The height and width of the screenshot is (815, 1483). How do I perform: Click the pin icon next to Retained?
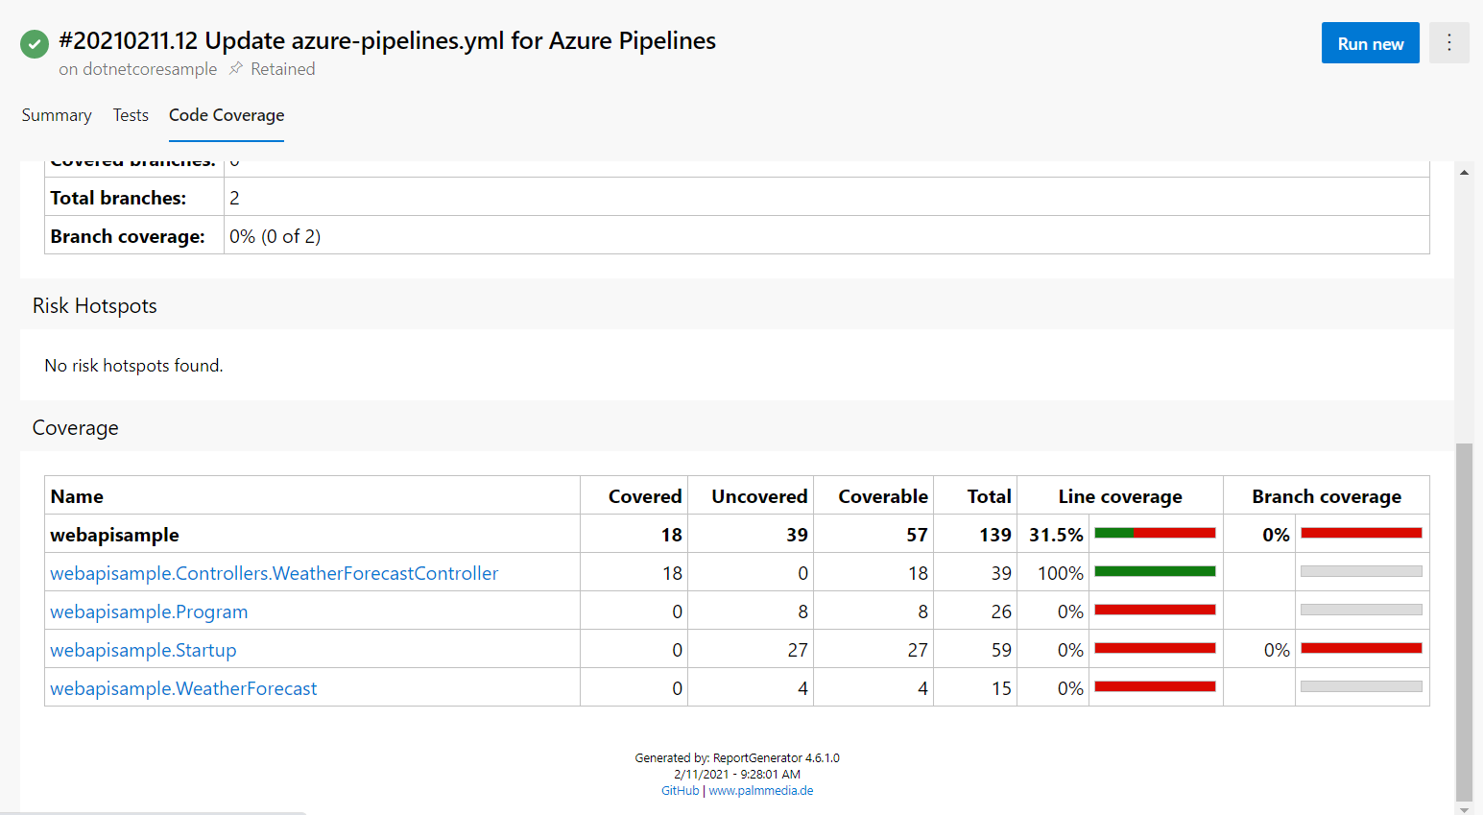[236, 69]
